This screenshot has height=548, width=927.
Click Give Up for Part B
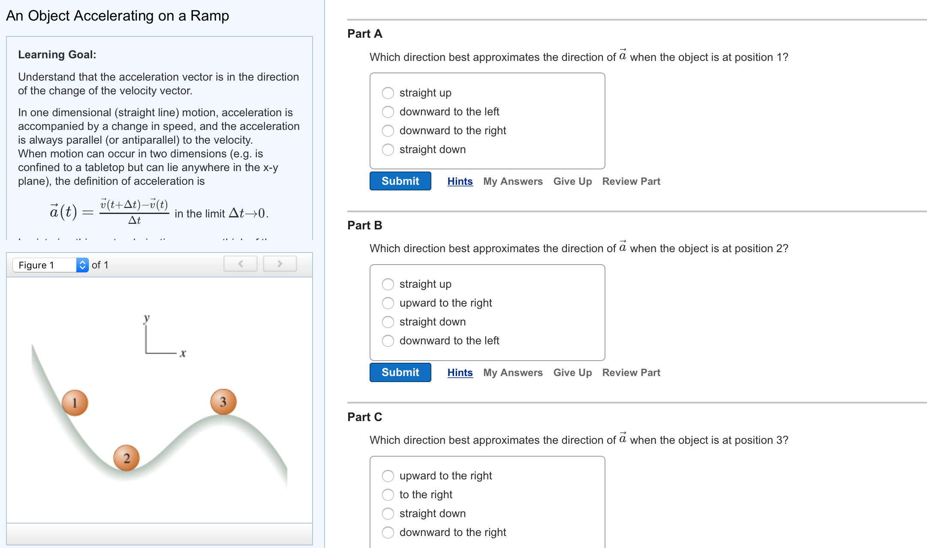(x=572, y=372)
